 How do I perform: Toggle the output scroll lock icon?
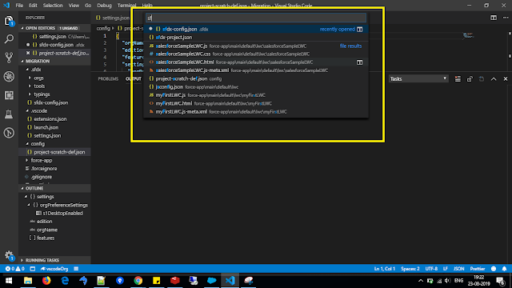click(470, 78)
